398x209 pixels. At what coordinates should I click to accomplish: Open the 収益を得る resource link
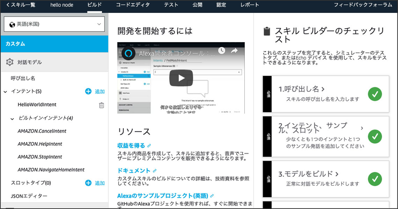pyautogui.click(x=131, y=145)
